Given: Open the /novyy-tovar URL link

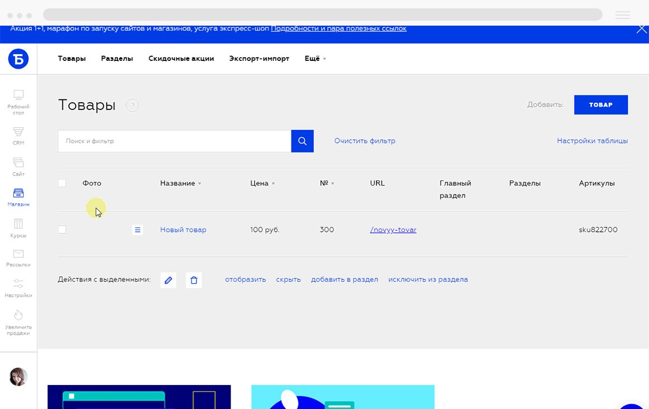Looking at the screenshot, I should [x=393, y=230].
